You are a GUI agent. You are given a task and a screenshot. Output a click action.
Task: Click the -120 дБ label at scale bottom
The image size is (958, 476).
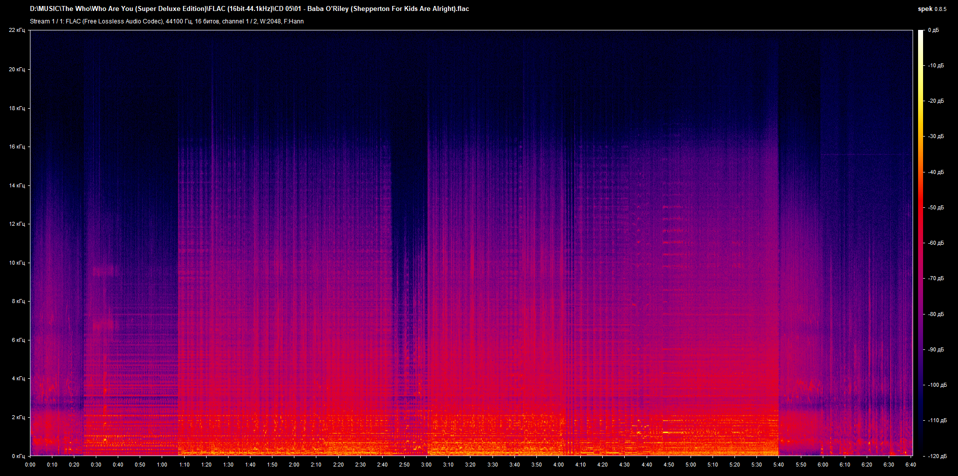pos(937,455)
